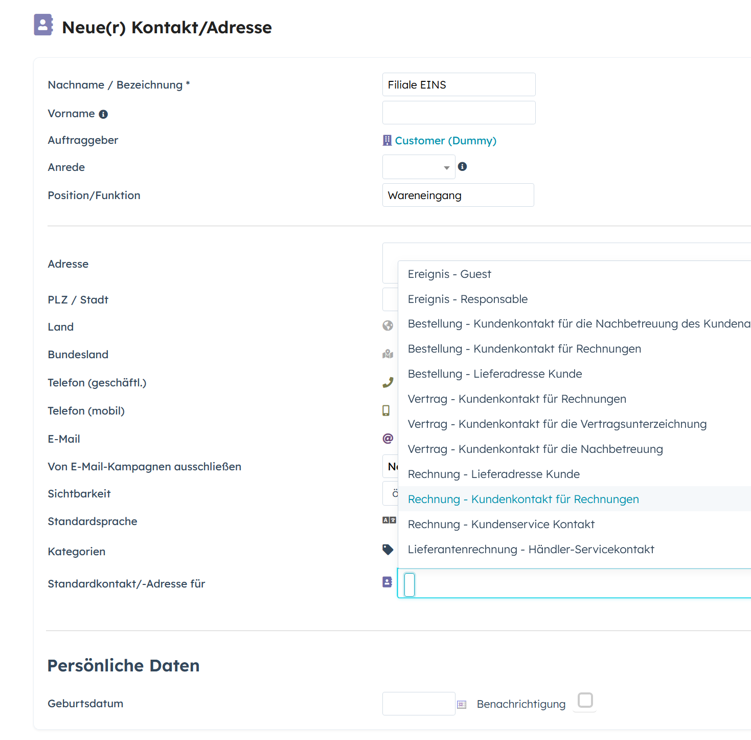Click the Nachname / Bezeichnung input field
Viewport: 751px width, 740px height.
[459, 85]
